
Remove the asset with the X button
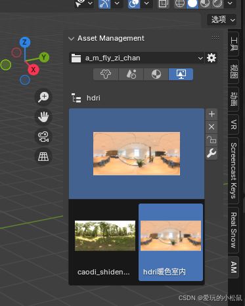click(212, 127)
